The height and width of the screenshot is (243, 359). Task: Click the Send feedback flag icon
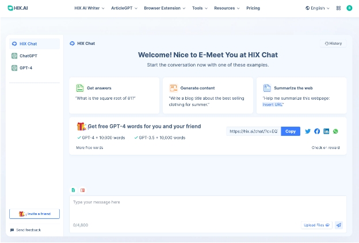click(x=12, y=230)
